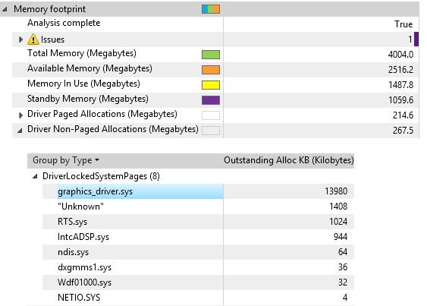Click the 4 allocation value for NETIO.SYS
Viewport: 427px width, 306px height.
345,298
